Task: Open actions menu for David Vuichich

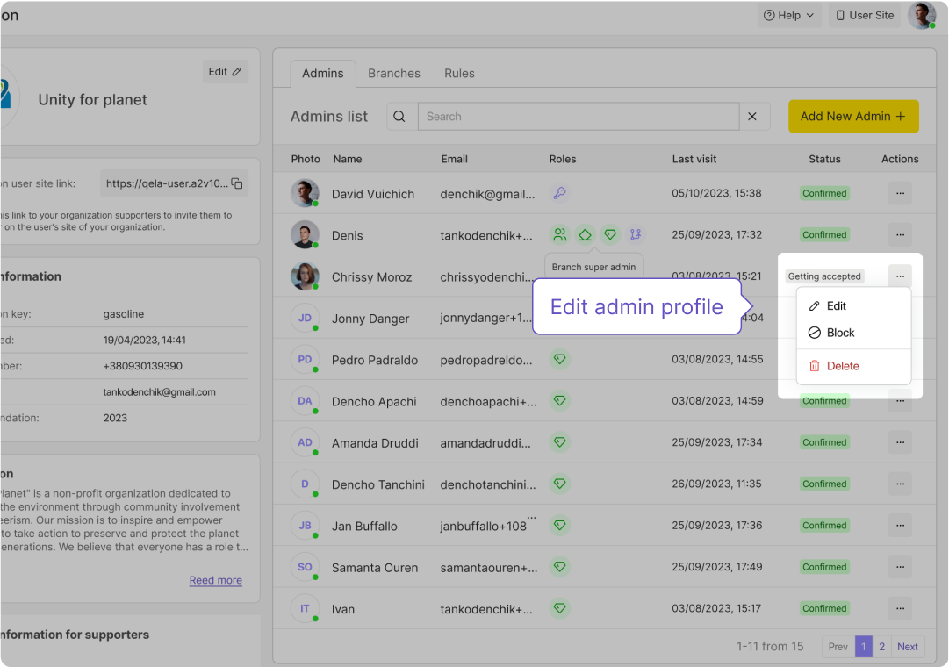Action: click(900, 193)
